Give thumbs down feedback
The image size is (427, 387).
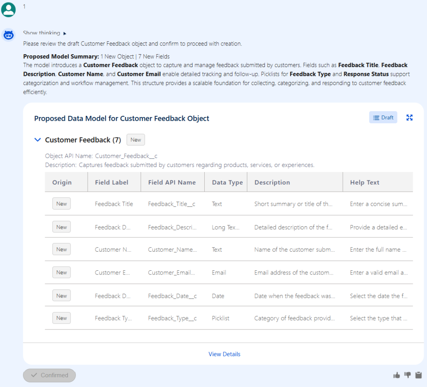[407, 375]
